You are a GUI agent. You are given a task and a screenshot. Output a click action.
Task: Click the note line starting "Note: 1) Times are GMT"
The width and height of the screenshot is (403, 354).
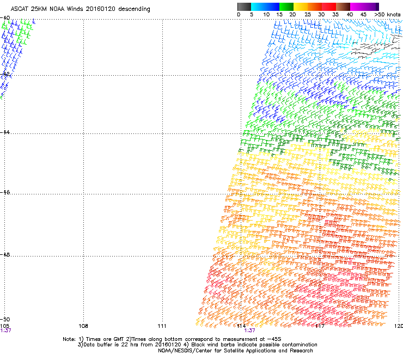(x=172, y=339)
